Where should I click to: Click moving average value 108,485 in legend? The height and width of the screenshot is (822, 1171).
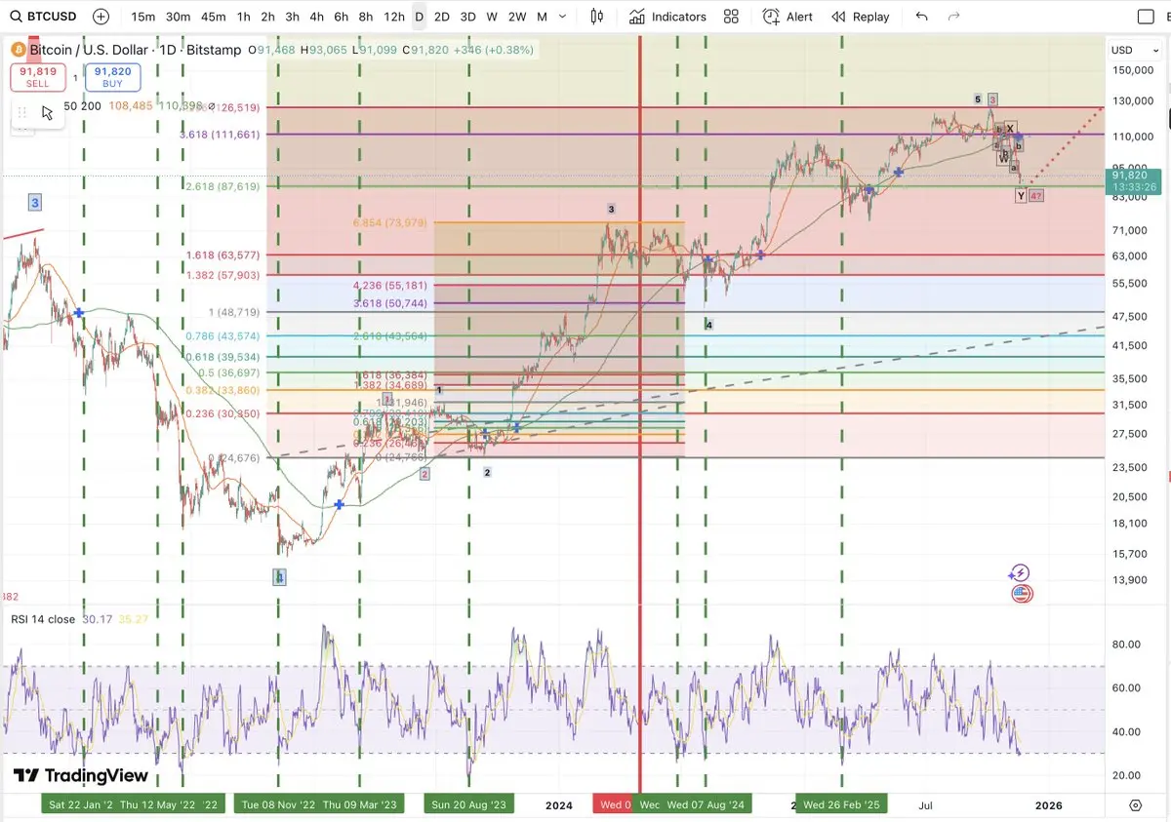[132, 105]
